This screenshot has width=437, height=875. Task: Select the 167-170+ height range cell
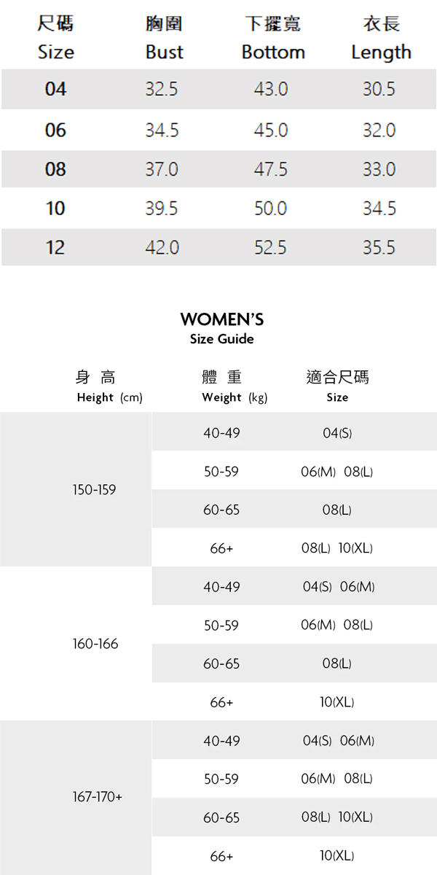point(98,797)
